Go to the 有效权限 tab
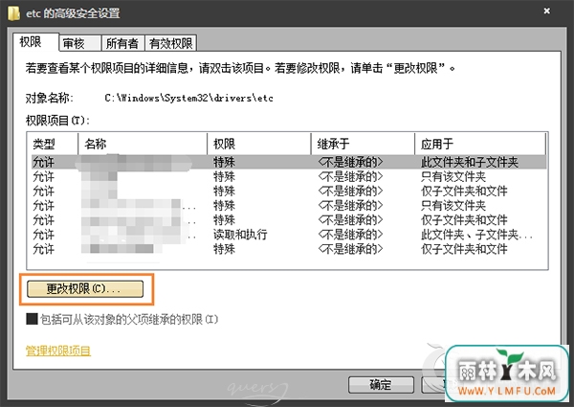The height and width of the screenshot is (407, 574). coord(171,43)
